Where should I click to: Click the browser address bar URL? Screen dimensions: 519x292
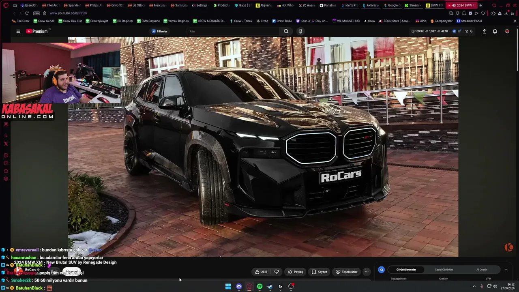(68, 13)
